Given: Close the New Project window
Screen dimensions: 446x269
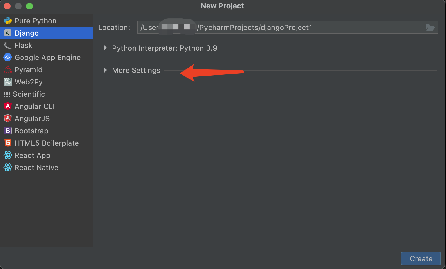Looking at the screenshot, I should coord(7,6).
